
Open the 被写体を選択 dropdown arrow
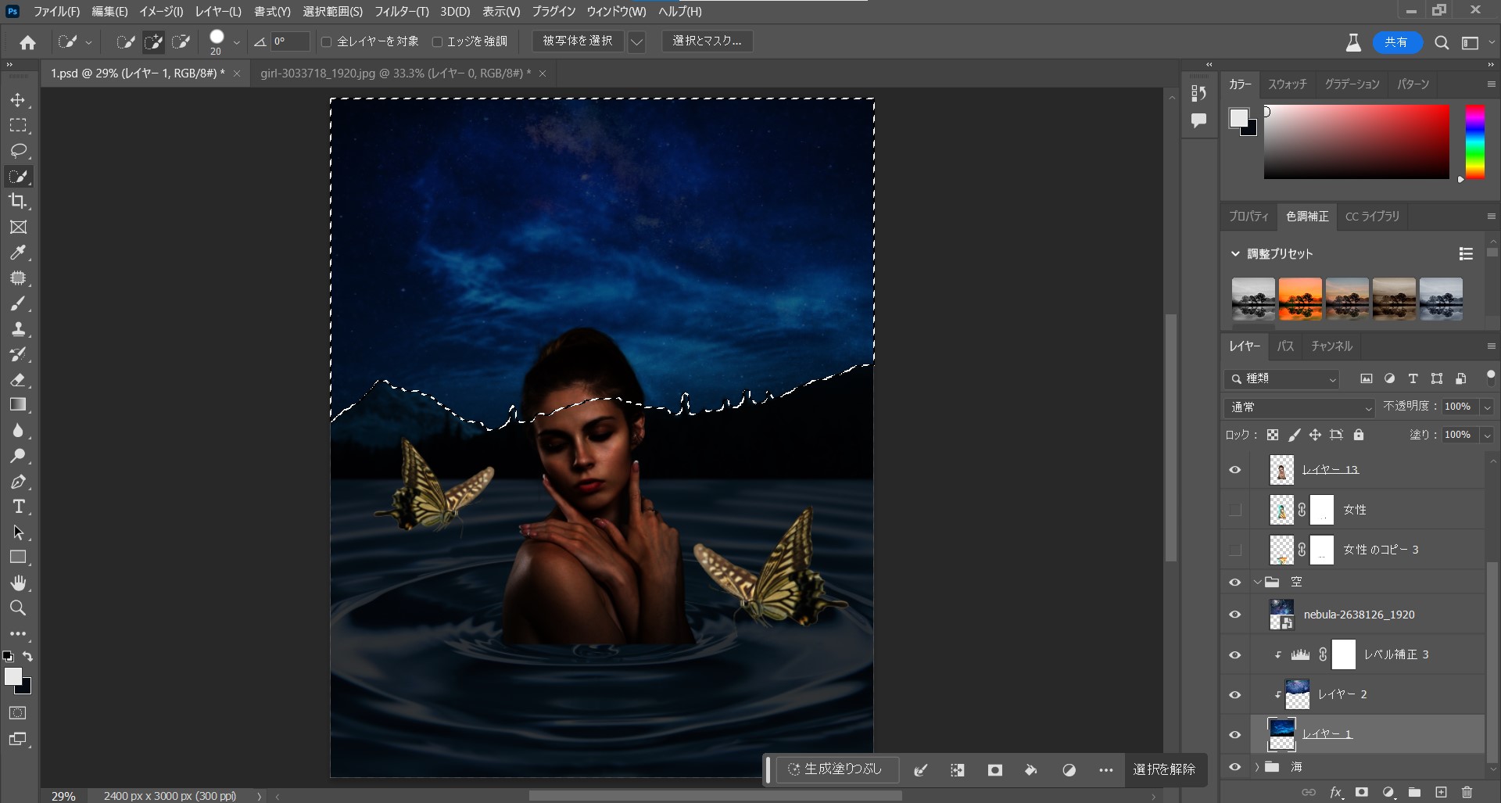pyautogui.click(x=637, y=42)
